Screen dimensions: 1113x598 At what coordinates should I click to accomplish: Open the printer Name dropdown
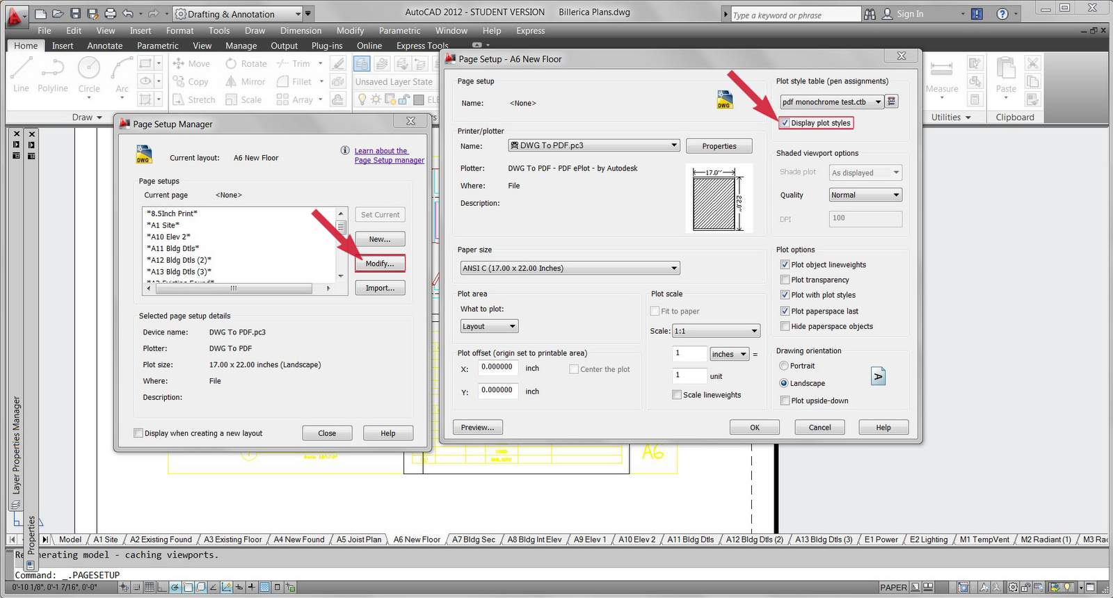593,145
